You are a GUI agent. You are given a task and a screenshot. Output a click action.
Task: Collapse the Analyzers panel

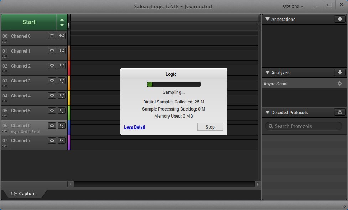click(268, 72)
